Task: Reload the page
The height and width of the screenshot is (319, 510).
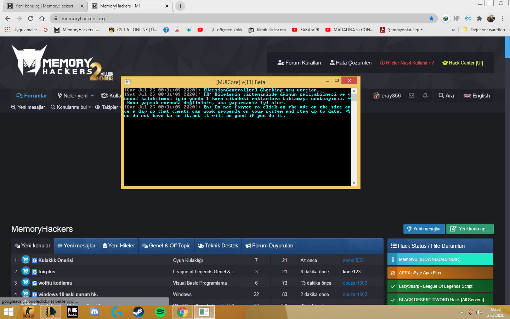Action: (30, 18)
